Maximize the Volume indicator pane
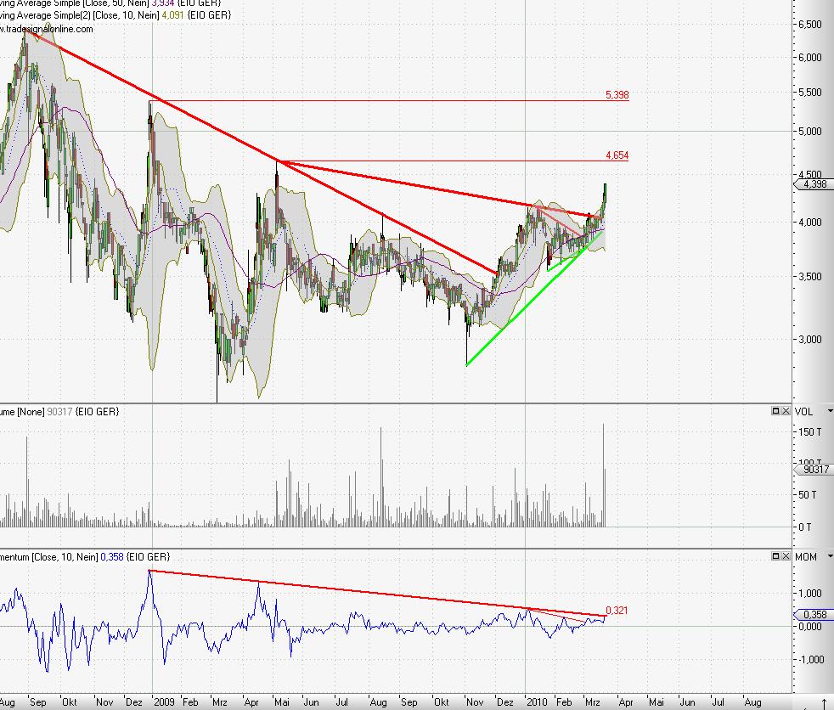834x710 pixels. (775, 411)
